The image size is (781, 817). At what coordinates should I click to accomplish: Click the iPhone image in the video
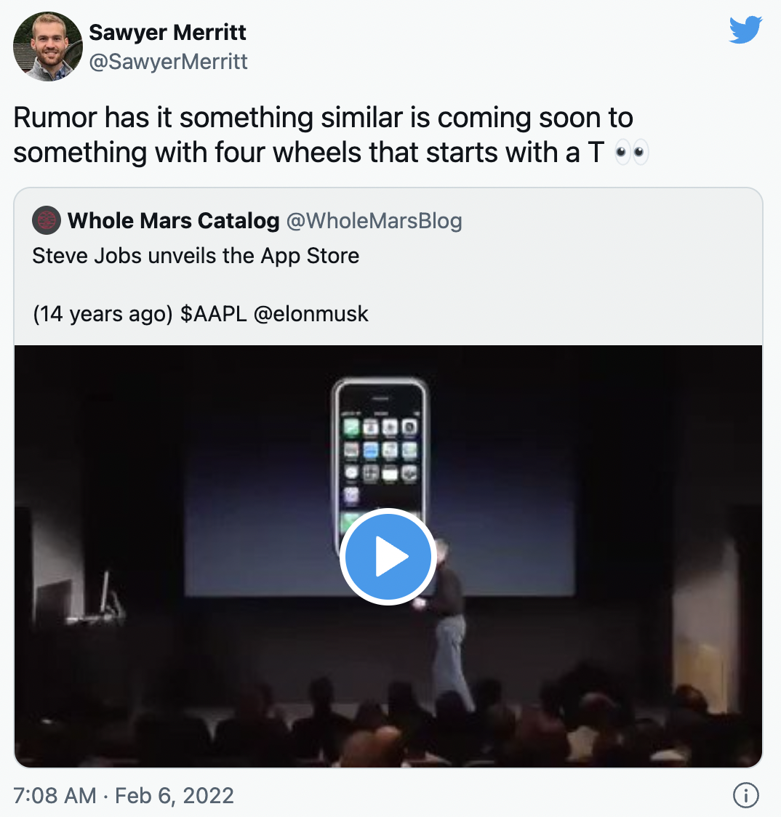[379, 443]
